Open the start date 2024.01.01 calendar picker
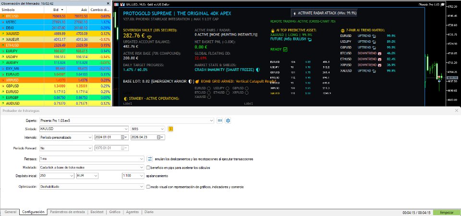 click(x=125, y=137)
